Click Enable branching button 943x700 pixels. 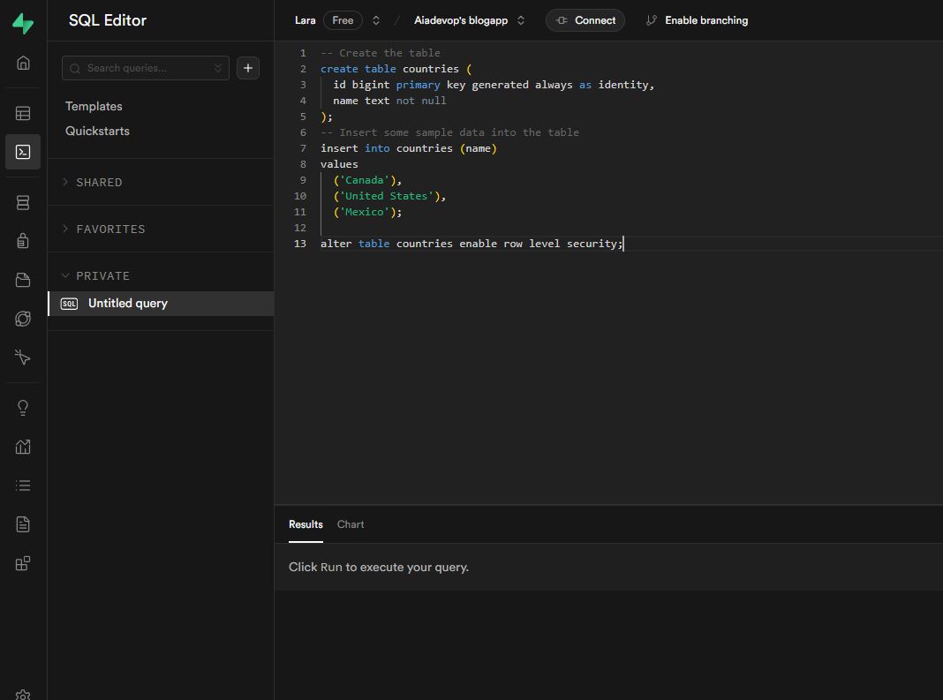click(697, 20)
